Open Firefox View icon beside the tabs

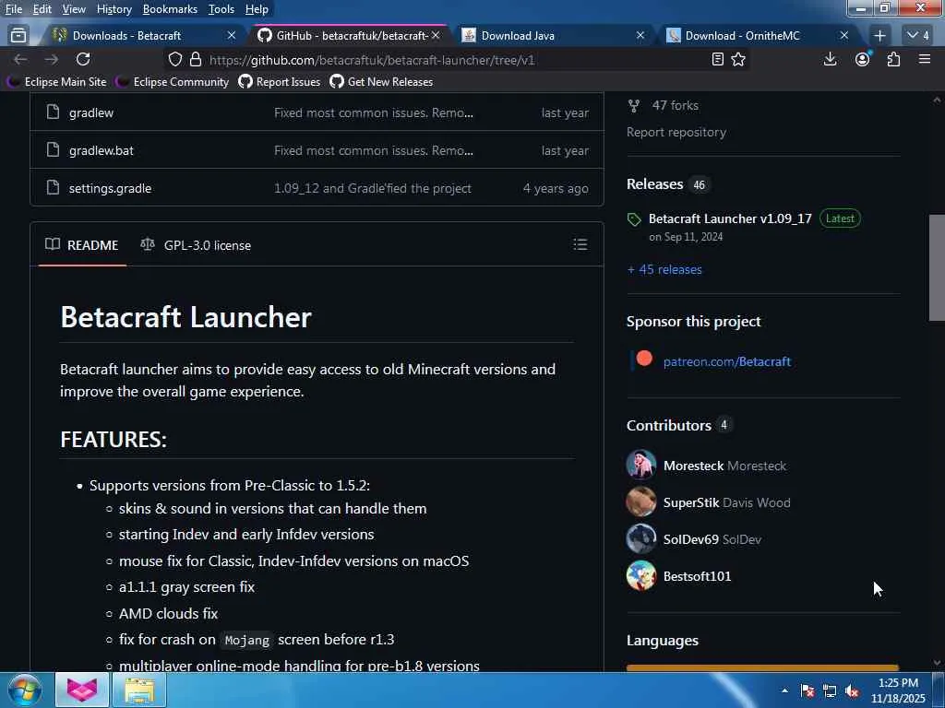coord(18,36)
